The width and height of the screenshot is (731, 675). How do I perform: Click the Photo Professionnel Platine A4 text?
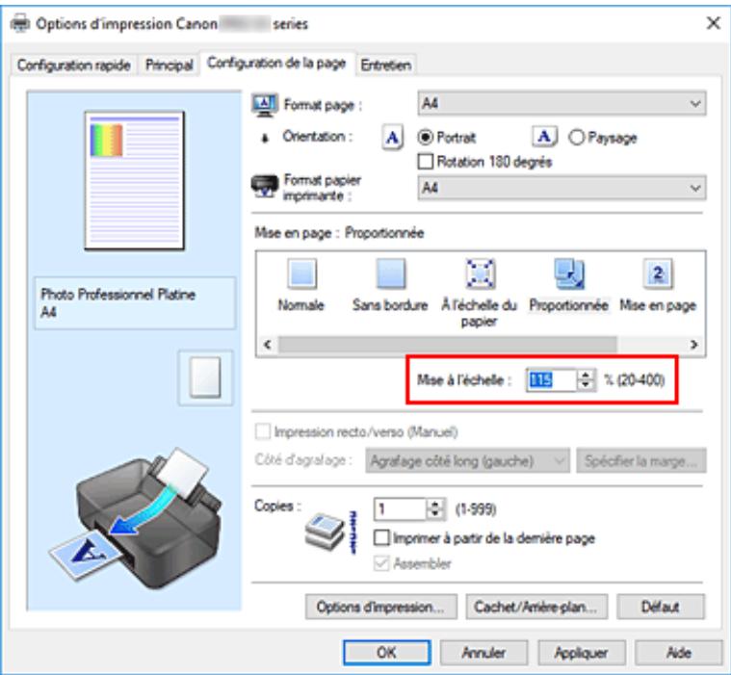(x=118, y=302)
